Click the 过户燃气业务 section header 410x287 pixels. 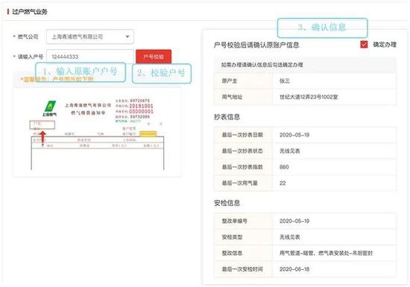click(x=30, y=11)
